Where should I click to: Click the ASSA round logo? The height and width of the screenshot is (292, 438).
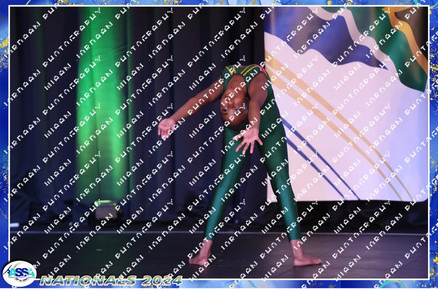[x=19, y=273]
